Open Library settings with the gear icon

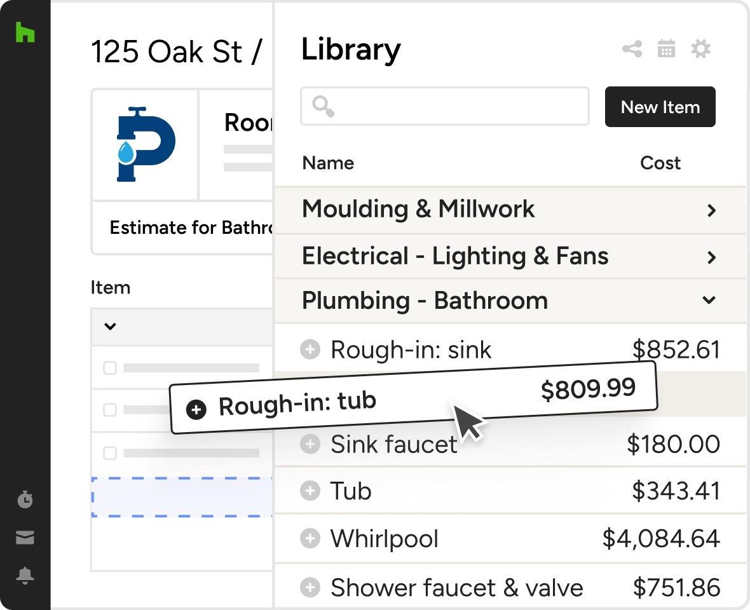pos(700,49)
